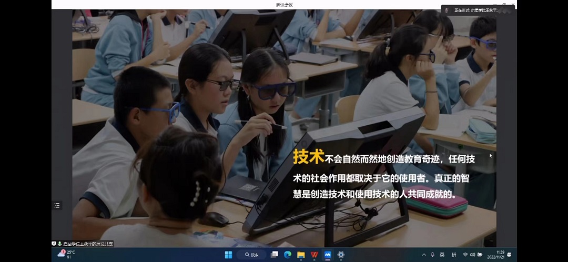Screen dimensions: 568x262
Task: Open the volume flyout from the tray
Action: [472, 255]
